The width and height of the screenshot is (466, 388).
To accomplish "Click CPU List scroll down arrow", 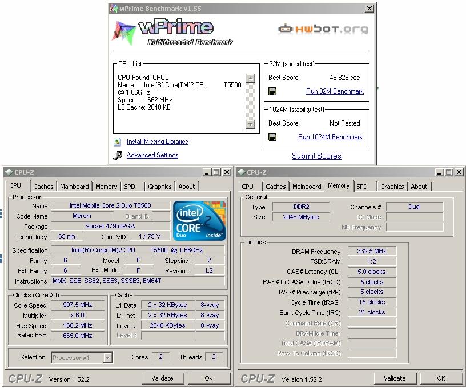I will click(251, 124).
